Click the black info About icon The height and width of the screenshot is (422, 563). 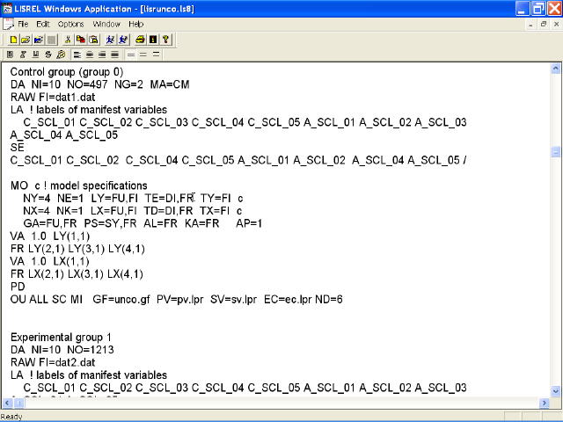tap(152, 40)
